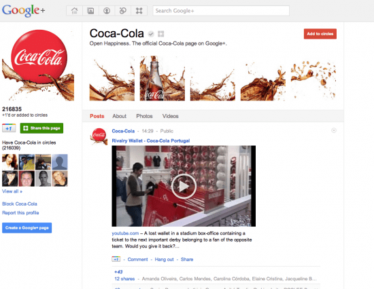This screenshot has height=289, width=374.
Task: Open the Google+ Home stream icon
Action: tap(74, 11)
